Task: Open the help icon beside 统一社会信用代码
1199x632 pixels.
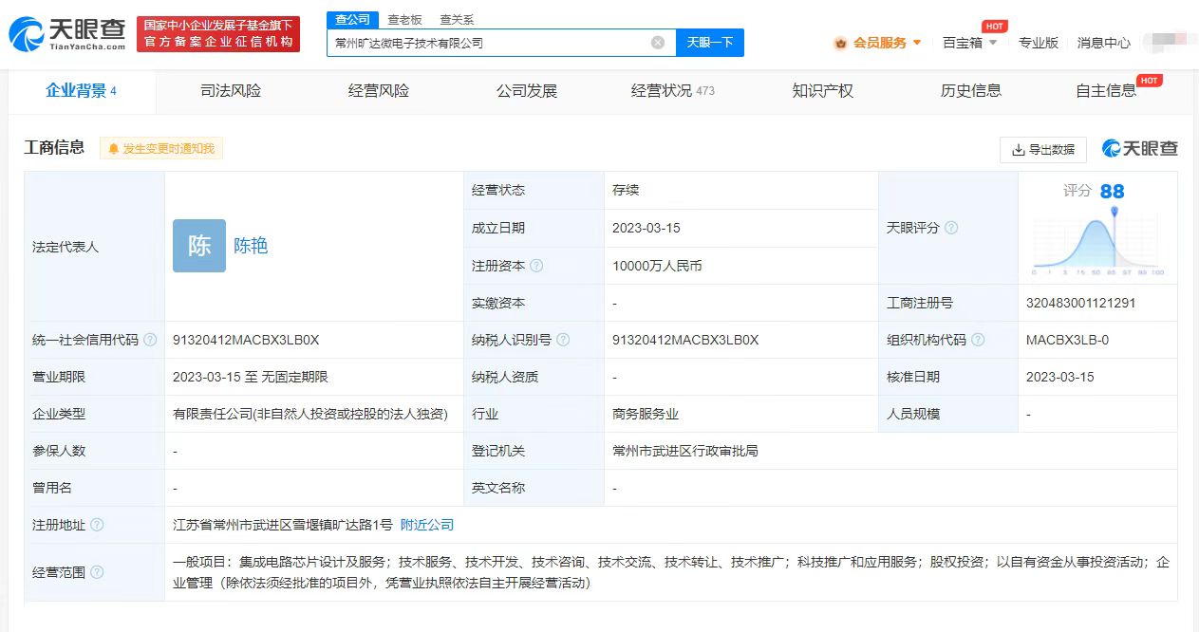Action: coord(151,339)
